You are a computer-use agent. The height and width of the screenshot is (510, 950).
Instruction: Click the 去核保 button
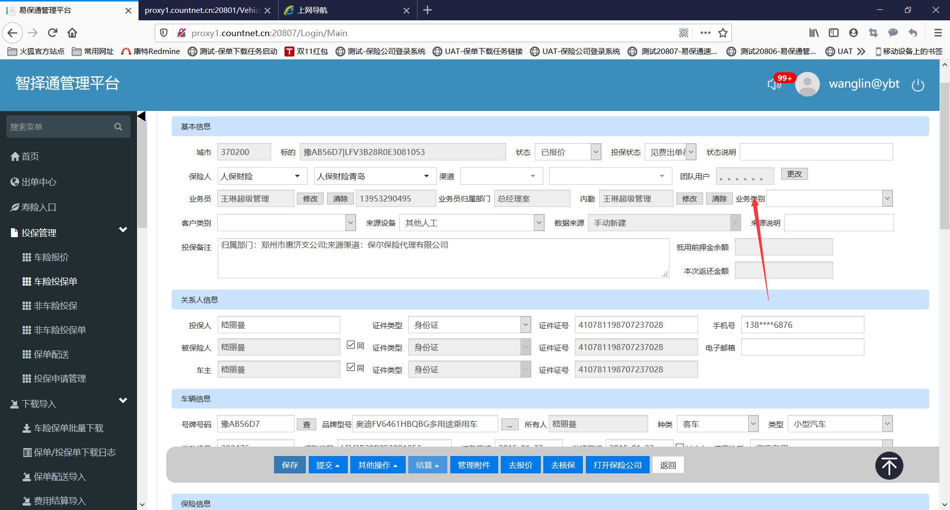[563, 465]
